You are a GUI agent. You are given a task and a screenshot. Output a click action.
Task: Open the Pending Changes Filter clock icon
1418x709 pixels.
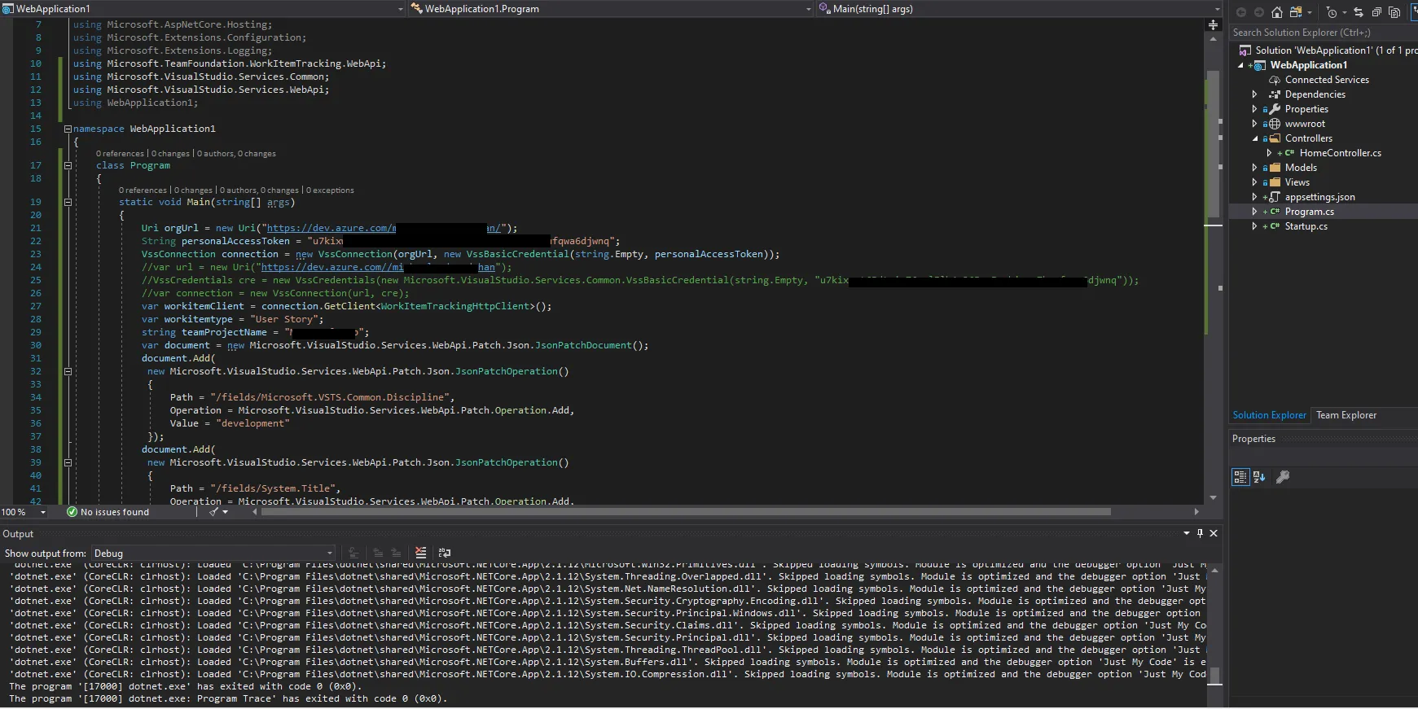(x=1332, y=12)
